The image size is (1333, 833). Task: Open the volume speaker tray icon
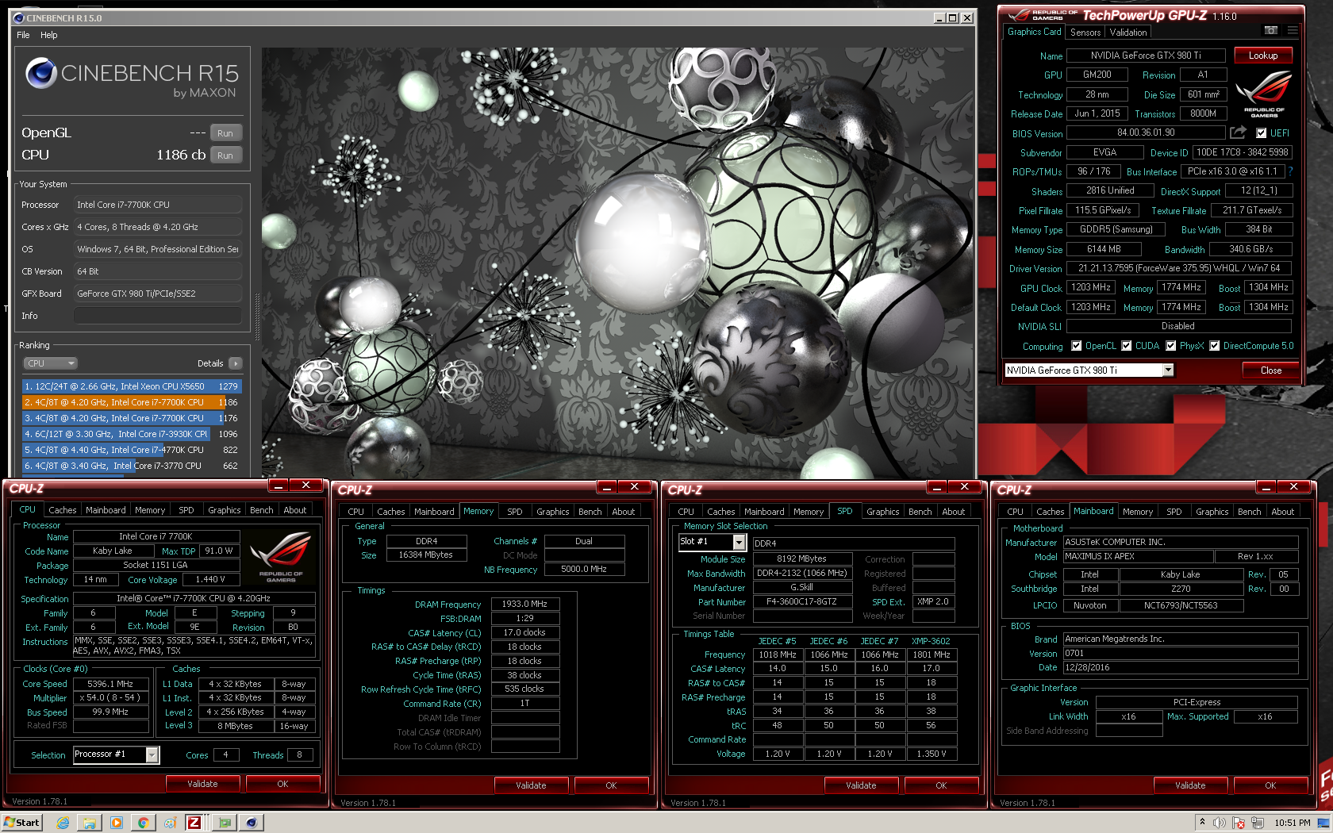(x=1220, y=823)
